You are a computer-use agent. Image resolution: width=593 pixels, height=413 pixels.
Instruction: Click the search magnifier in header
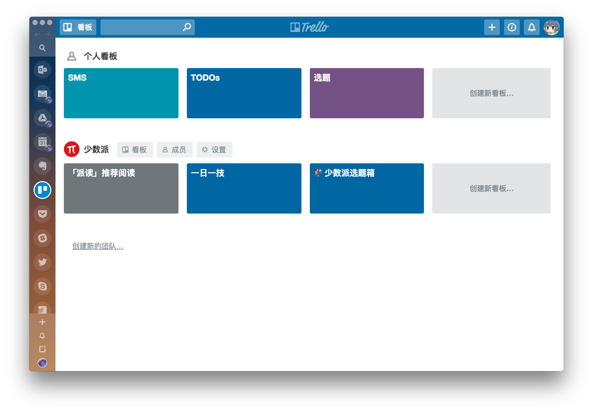click(187, 27)
